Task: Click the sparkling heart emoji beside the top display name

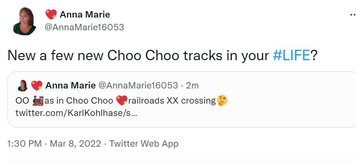Action: [x=51, y=15]
